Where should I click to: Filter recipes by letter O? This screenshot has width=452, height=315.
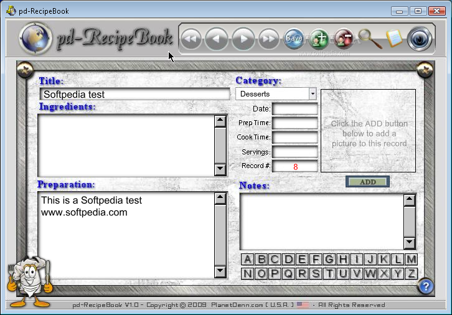[261, 273]
